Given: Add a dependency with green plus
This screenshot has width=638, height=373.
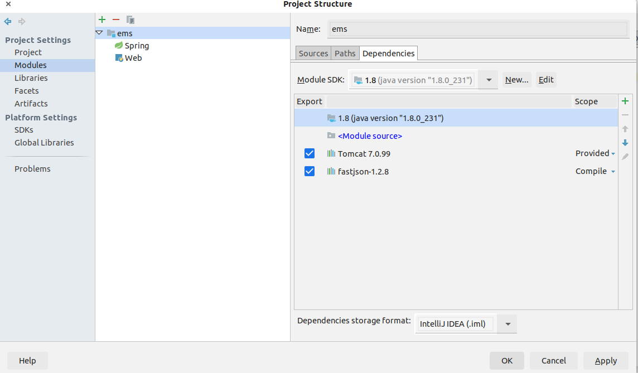Looking at the screenshot, I should (625, 101).
